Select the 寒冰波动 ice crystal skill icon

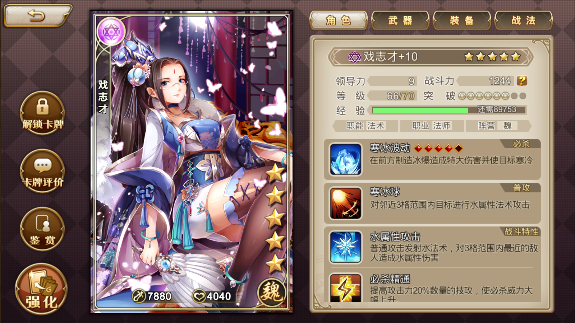[345, 159]
